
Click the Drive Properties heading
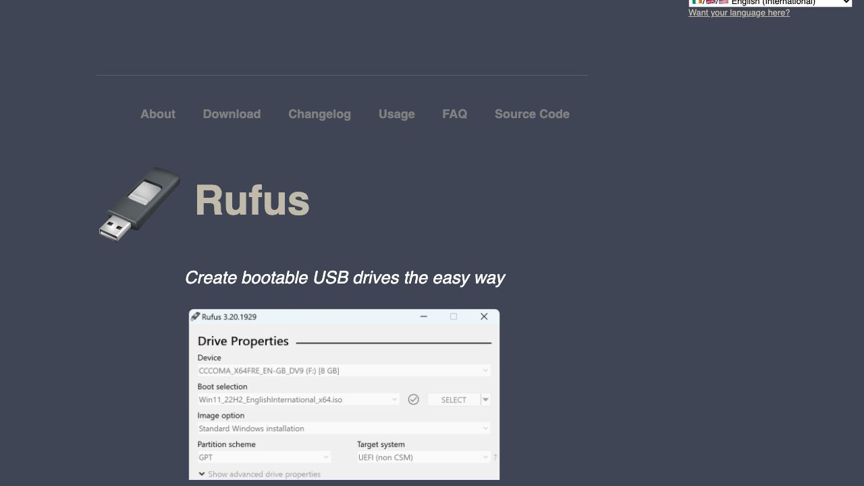243,342
